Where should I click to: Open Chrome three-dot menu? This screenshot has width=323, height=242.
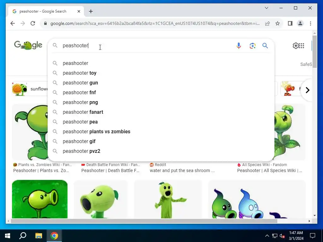tap(310, 23)
